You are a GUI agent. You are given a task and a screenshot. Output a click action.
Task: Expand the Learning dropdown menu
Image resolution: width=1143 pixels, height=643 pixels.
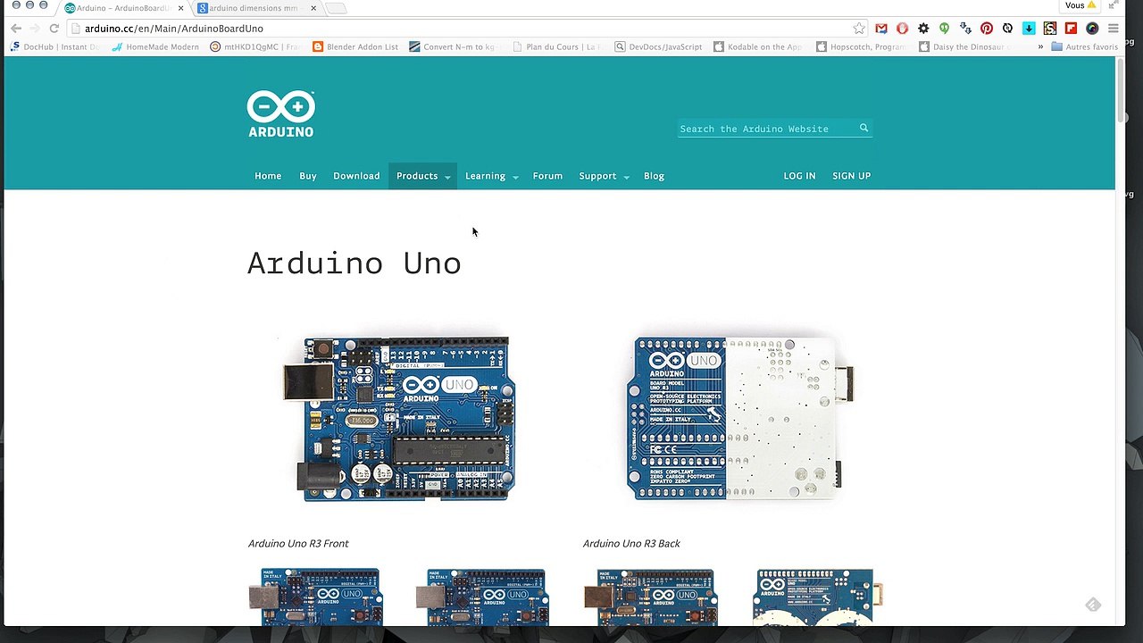tap(491, 176)
